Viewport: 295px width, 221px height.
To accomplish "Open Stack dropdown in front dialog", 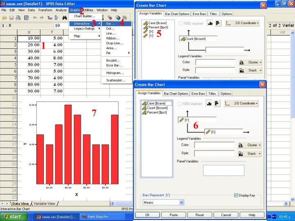I will tap(250, 153).
